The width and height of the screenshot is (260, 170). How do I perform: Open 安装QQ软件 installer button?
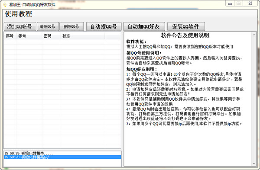point(186,26)
